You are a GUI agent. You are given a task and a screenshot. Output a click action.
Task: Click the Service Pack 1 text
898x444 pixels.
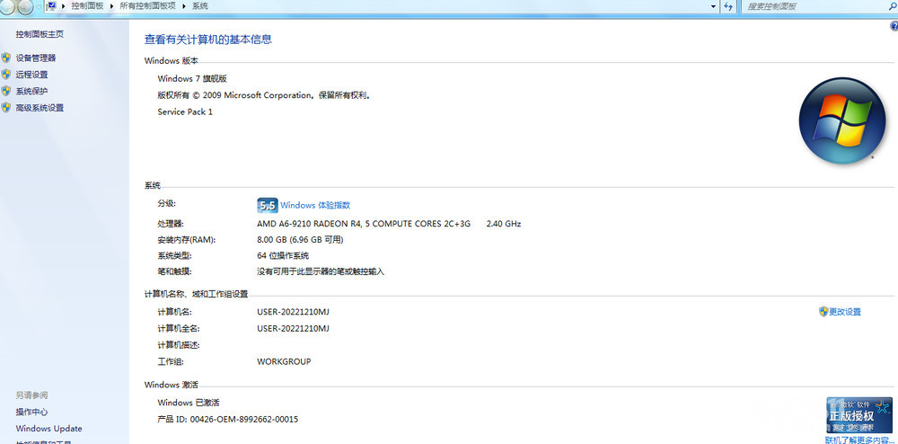point(185,111)
